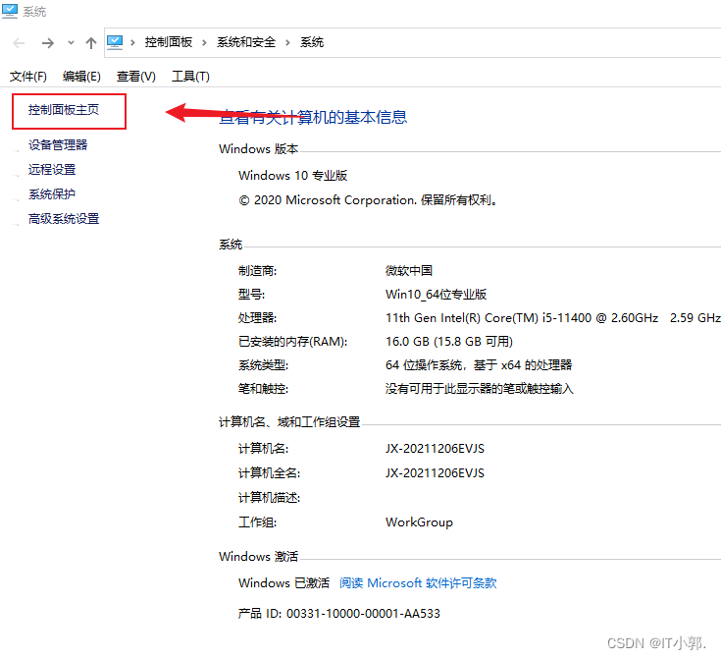The width and height of the screenshot is (721, 659).
Task: Click the 计算机全名 value JX-20211206EVJS
Action: 435,473
